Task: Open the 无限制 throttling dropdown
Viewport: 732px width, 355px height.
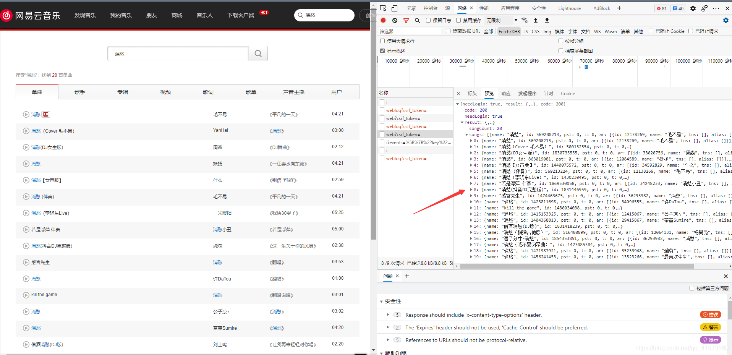Action: tap(502, 20)
